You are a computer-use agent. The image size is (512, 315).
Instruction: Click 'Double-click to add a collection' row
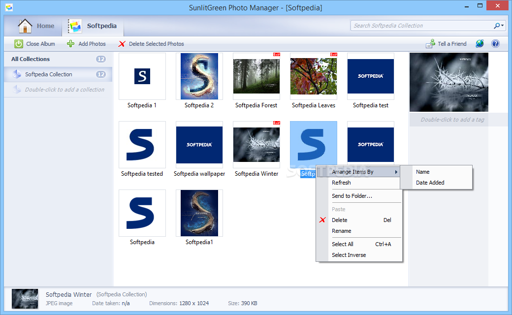pyautogui.click(x=58, y=90)
